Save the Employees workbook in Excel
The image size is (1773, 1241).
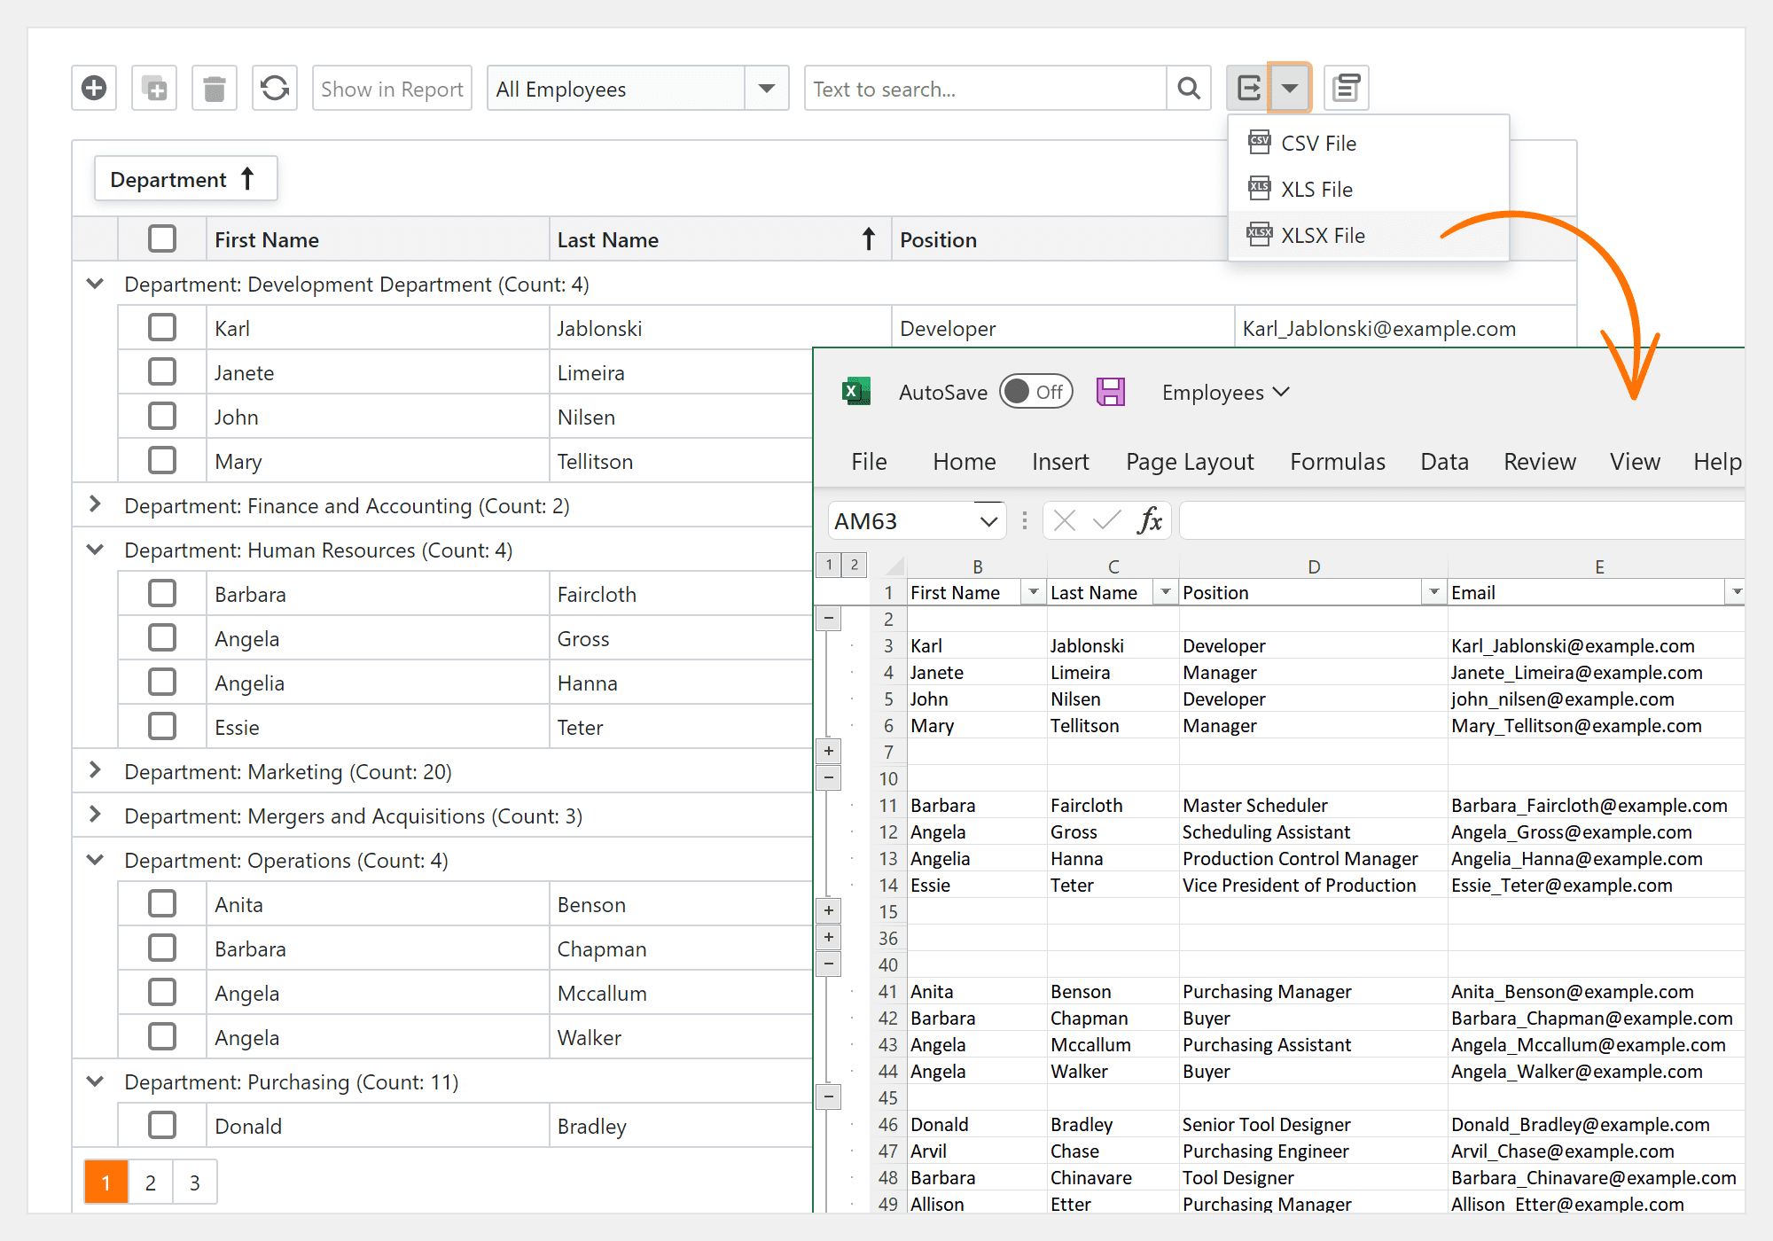[1111, 391]
